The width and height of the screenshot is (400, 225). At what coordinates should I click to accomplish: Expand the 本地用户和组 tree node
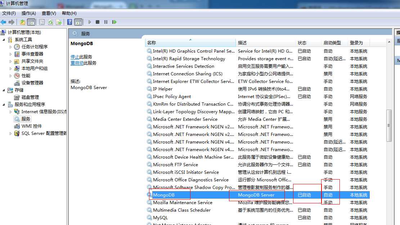[10, 69]
